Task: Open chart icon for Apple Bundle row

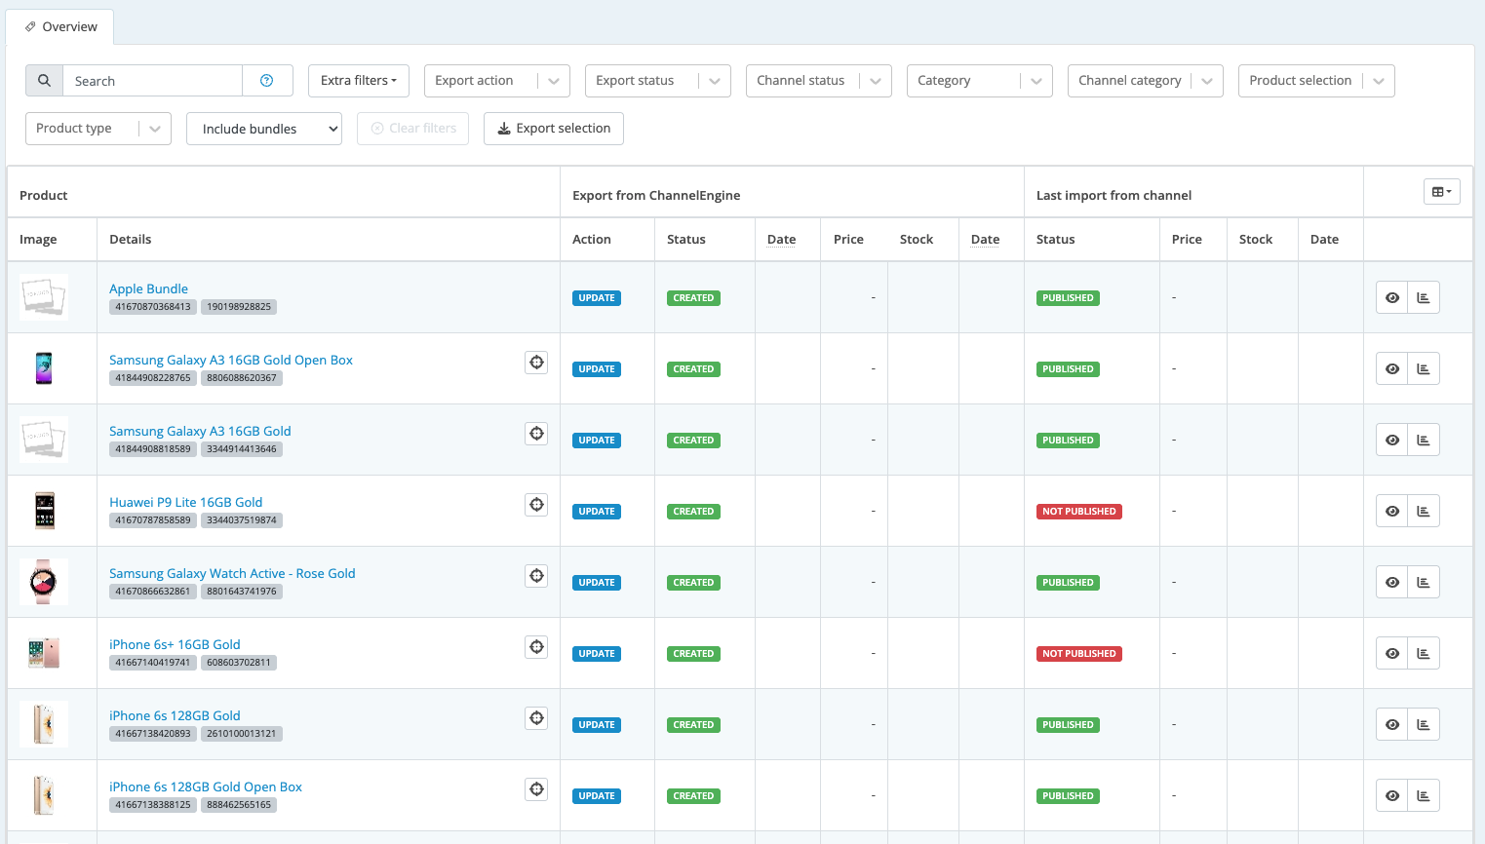Action: point(1424,297)
